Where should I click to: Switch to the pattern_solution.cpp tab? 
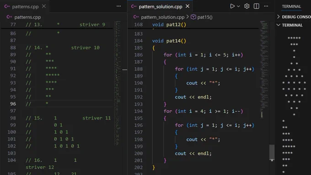point(161,6)
